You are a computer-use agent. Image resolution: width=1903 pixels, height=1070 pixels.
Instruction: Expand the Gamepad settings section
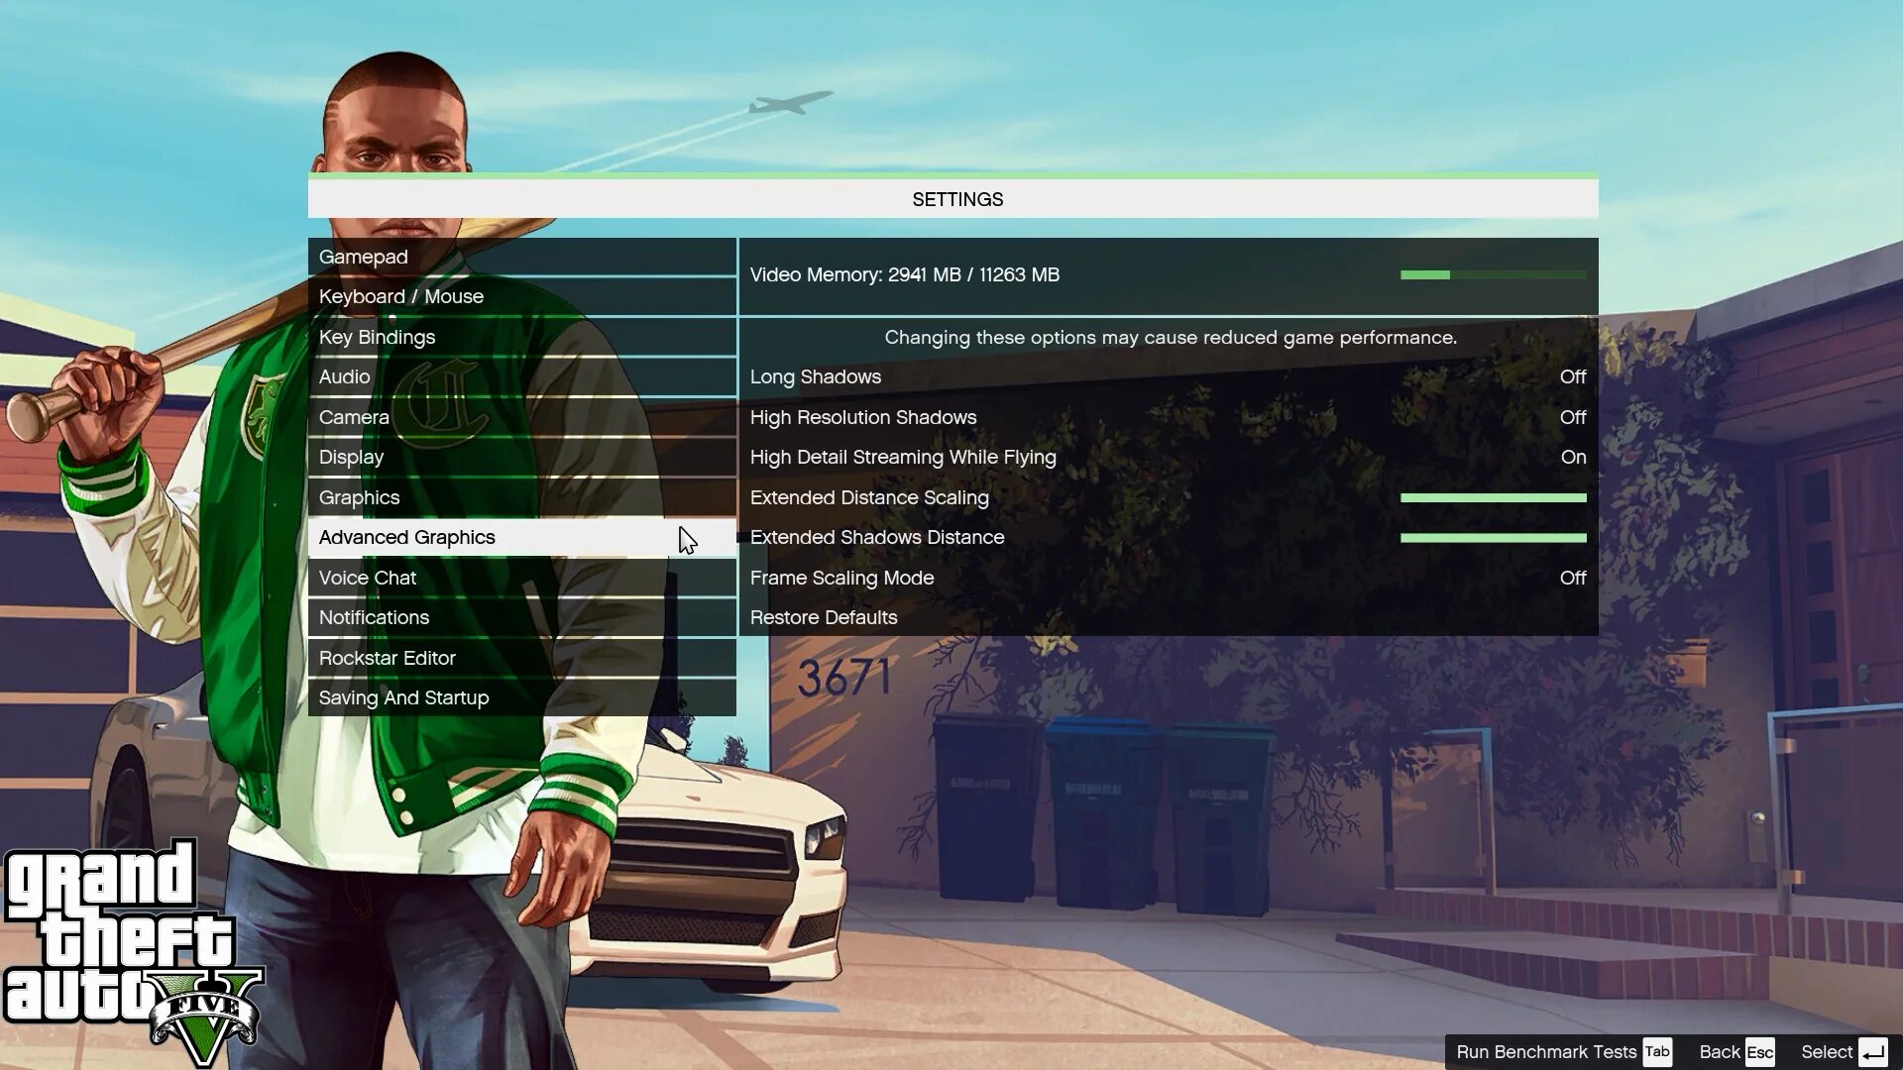point(364,256)
